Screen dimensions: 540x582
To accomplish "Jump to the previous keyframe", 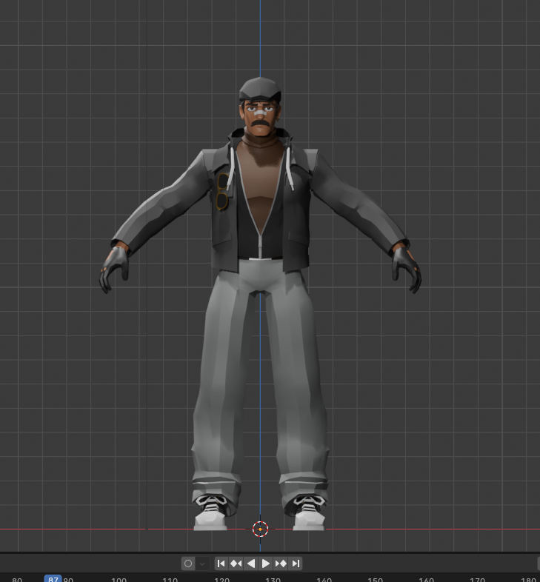I will tap(236, 563).
